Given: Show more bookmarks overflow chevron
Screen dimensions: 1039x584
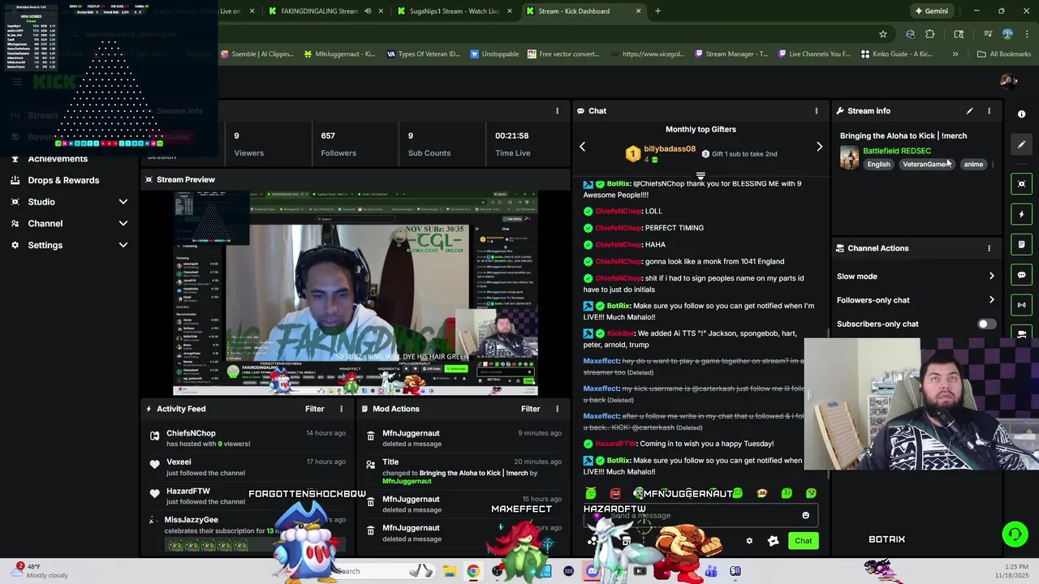Looking at the screenshot, I should [x=955, y=54].
